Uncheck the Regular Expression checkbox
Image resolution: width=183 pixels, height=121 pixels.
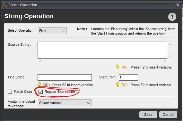tap(41, 92)
